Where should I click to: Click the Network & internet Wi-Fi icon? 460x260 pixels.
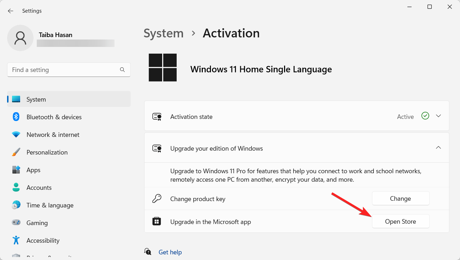pyautogui.click(x=16, y=134)
